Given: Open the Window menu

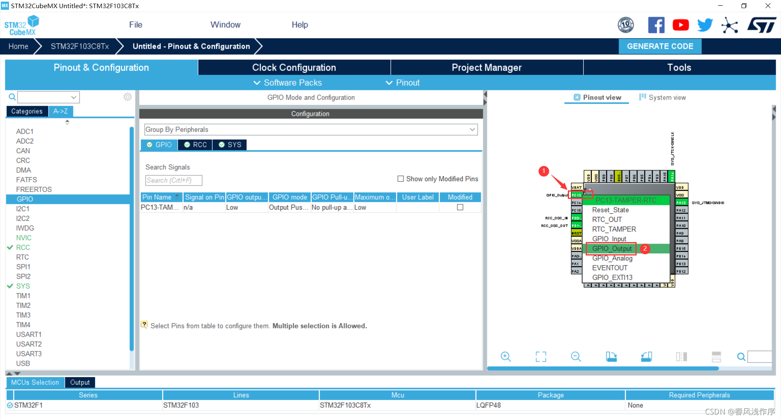Looking at the screenshot, I should point(225,25).
